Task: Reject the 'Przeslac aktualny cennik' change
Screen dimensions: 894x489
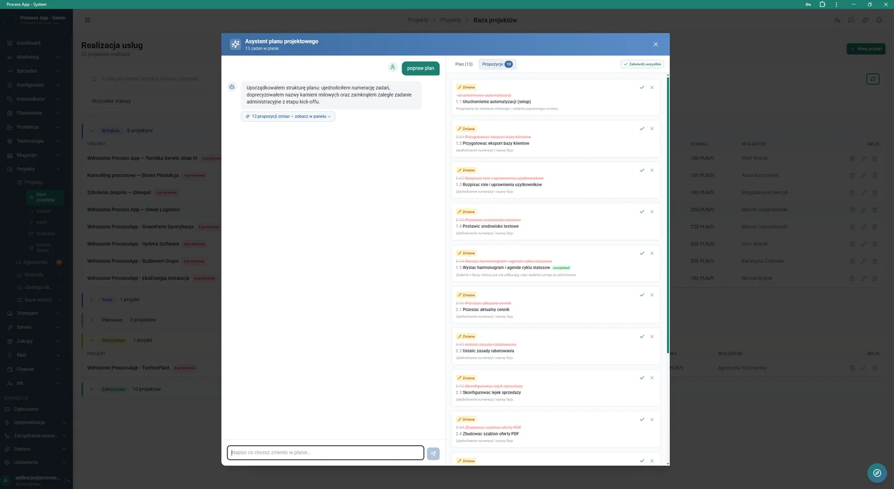Action: [652, 295]
